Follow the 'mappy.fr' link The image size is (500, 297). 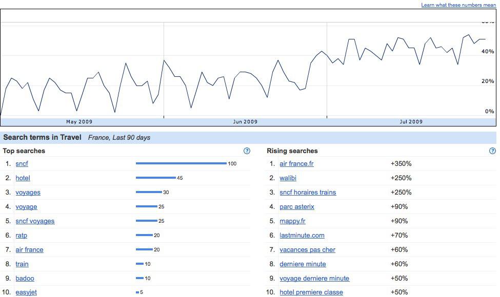tap(292, 221)
